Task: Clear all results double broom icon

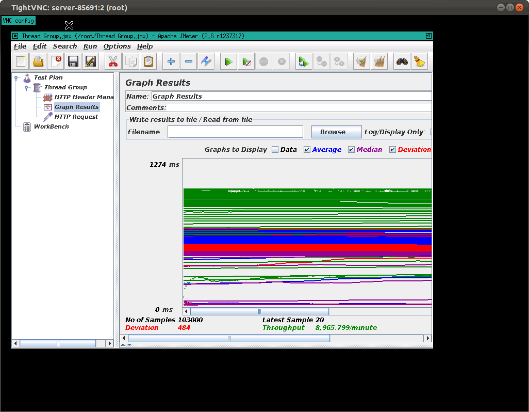Action: click(379, 61)
